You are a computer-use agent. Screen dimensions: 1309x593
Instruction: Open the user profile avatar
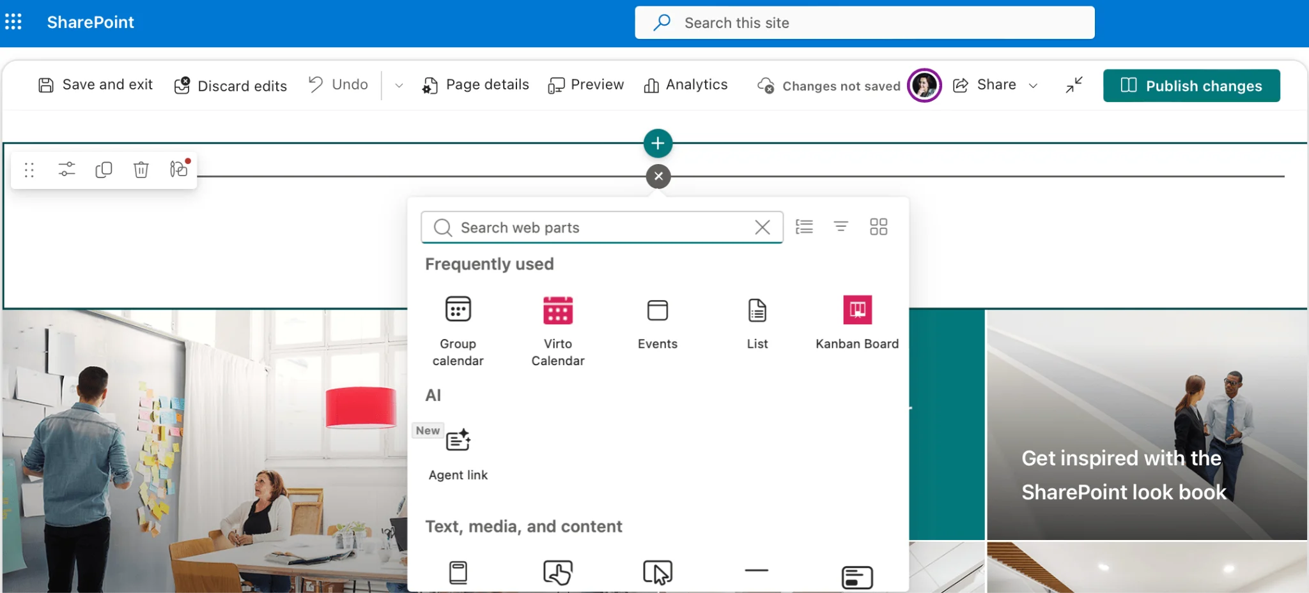[x=924, y=85]
